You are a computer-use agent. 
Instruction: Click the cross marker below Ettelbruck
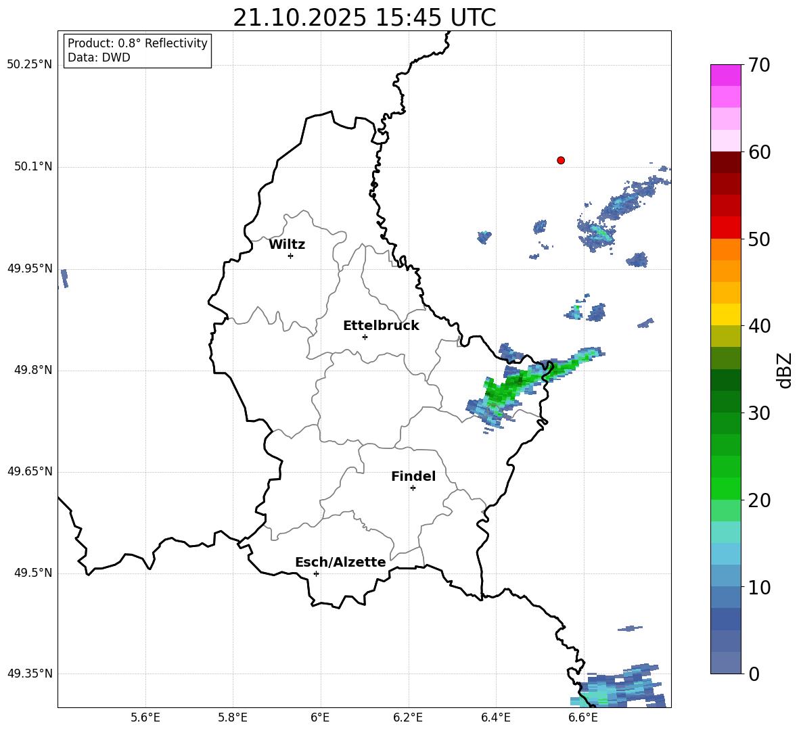365,337
